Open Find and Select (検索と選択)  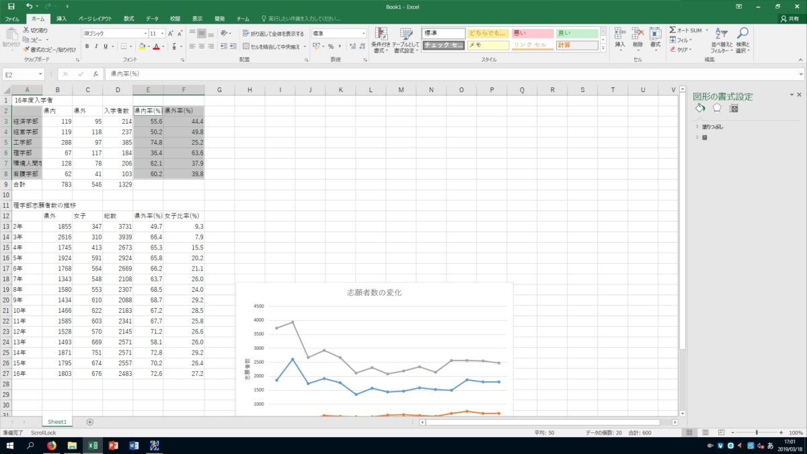742,40
